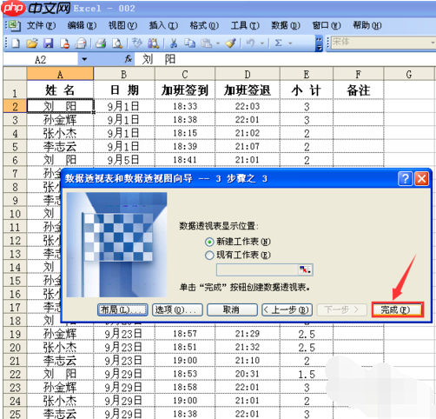
Task: Select column B header
Action: coord(124,74)
